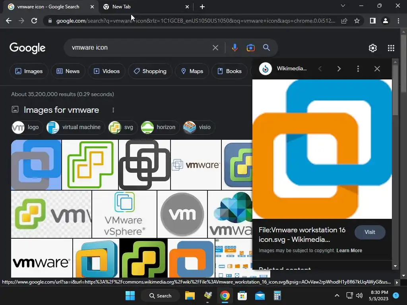Close the image preview panel
This screenshot has height=305, width=407.
tap(377, 69)
